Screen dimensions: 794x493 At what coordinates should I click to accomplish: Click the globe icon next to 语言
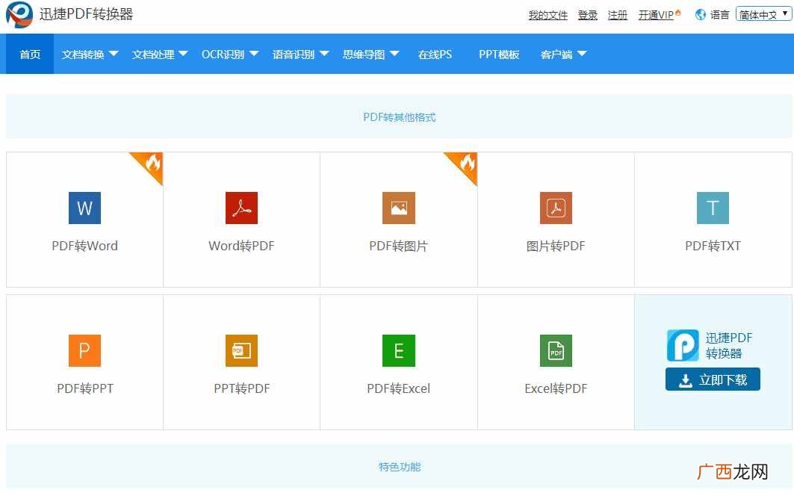(x=701, y=15)
